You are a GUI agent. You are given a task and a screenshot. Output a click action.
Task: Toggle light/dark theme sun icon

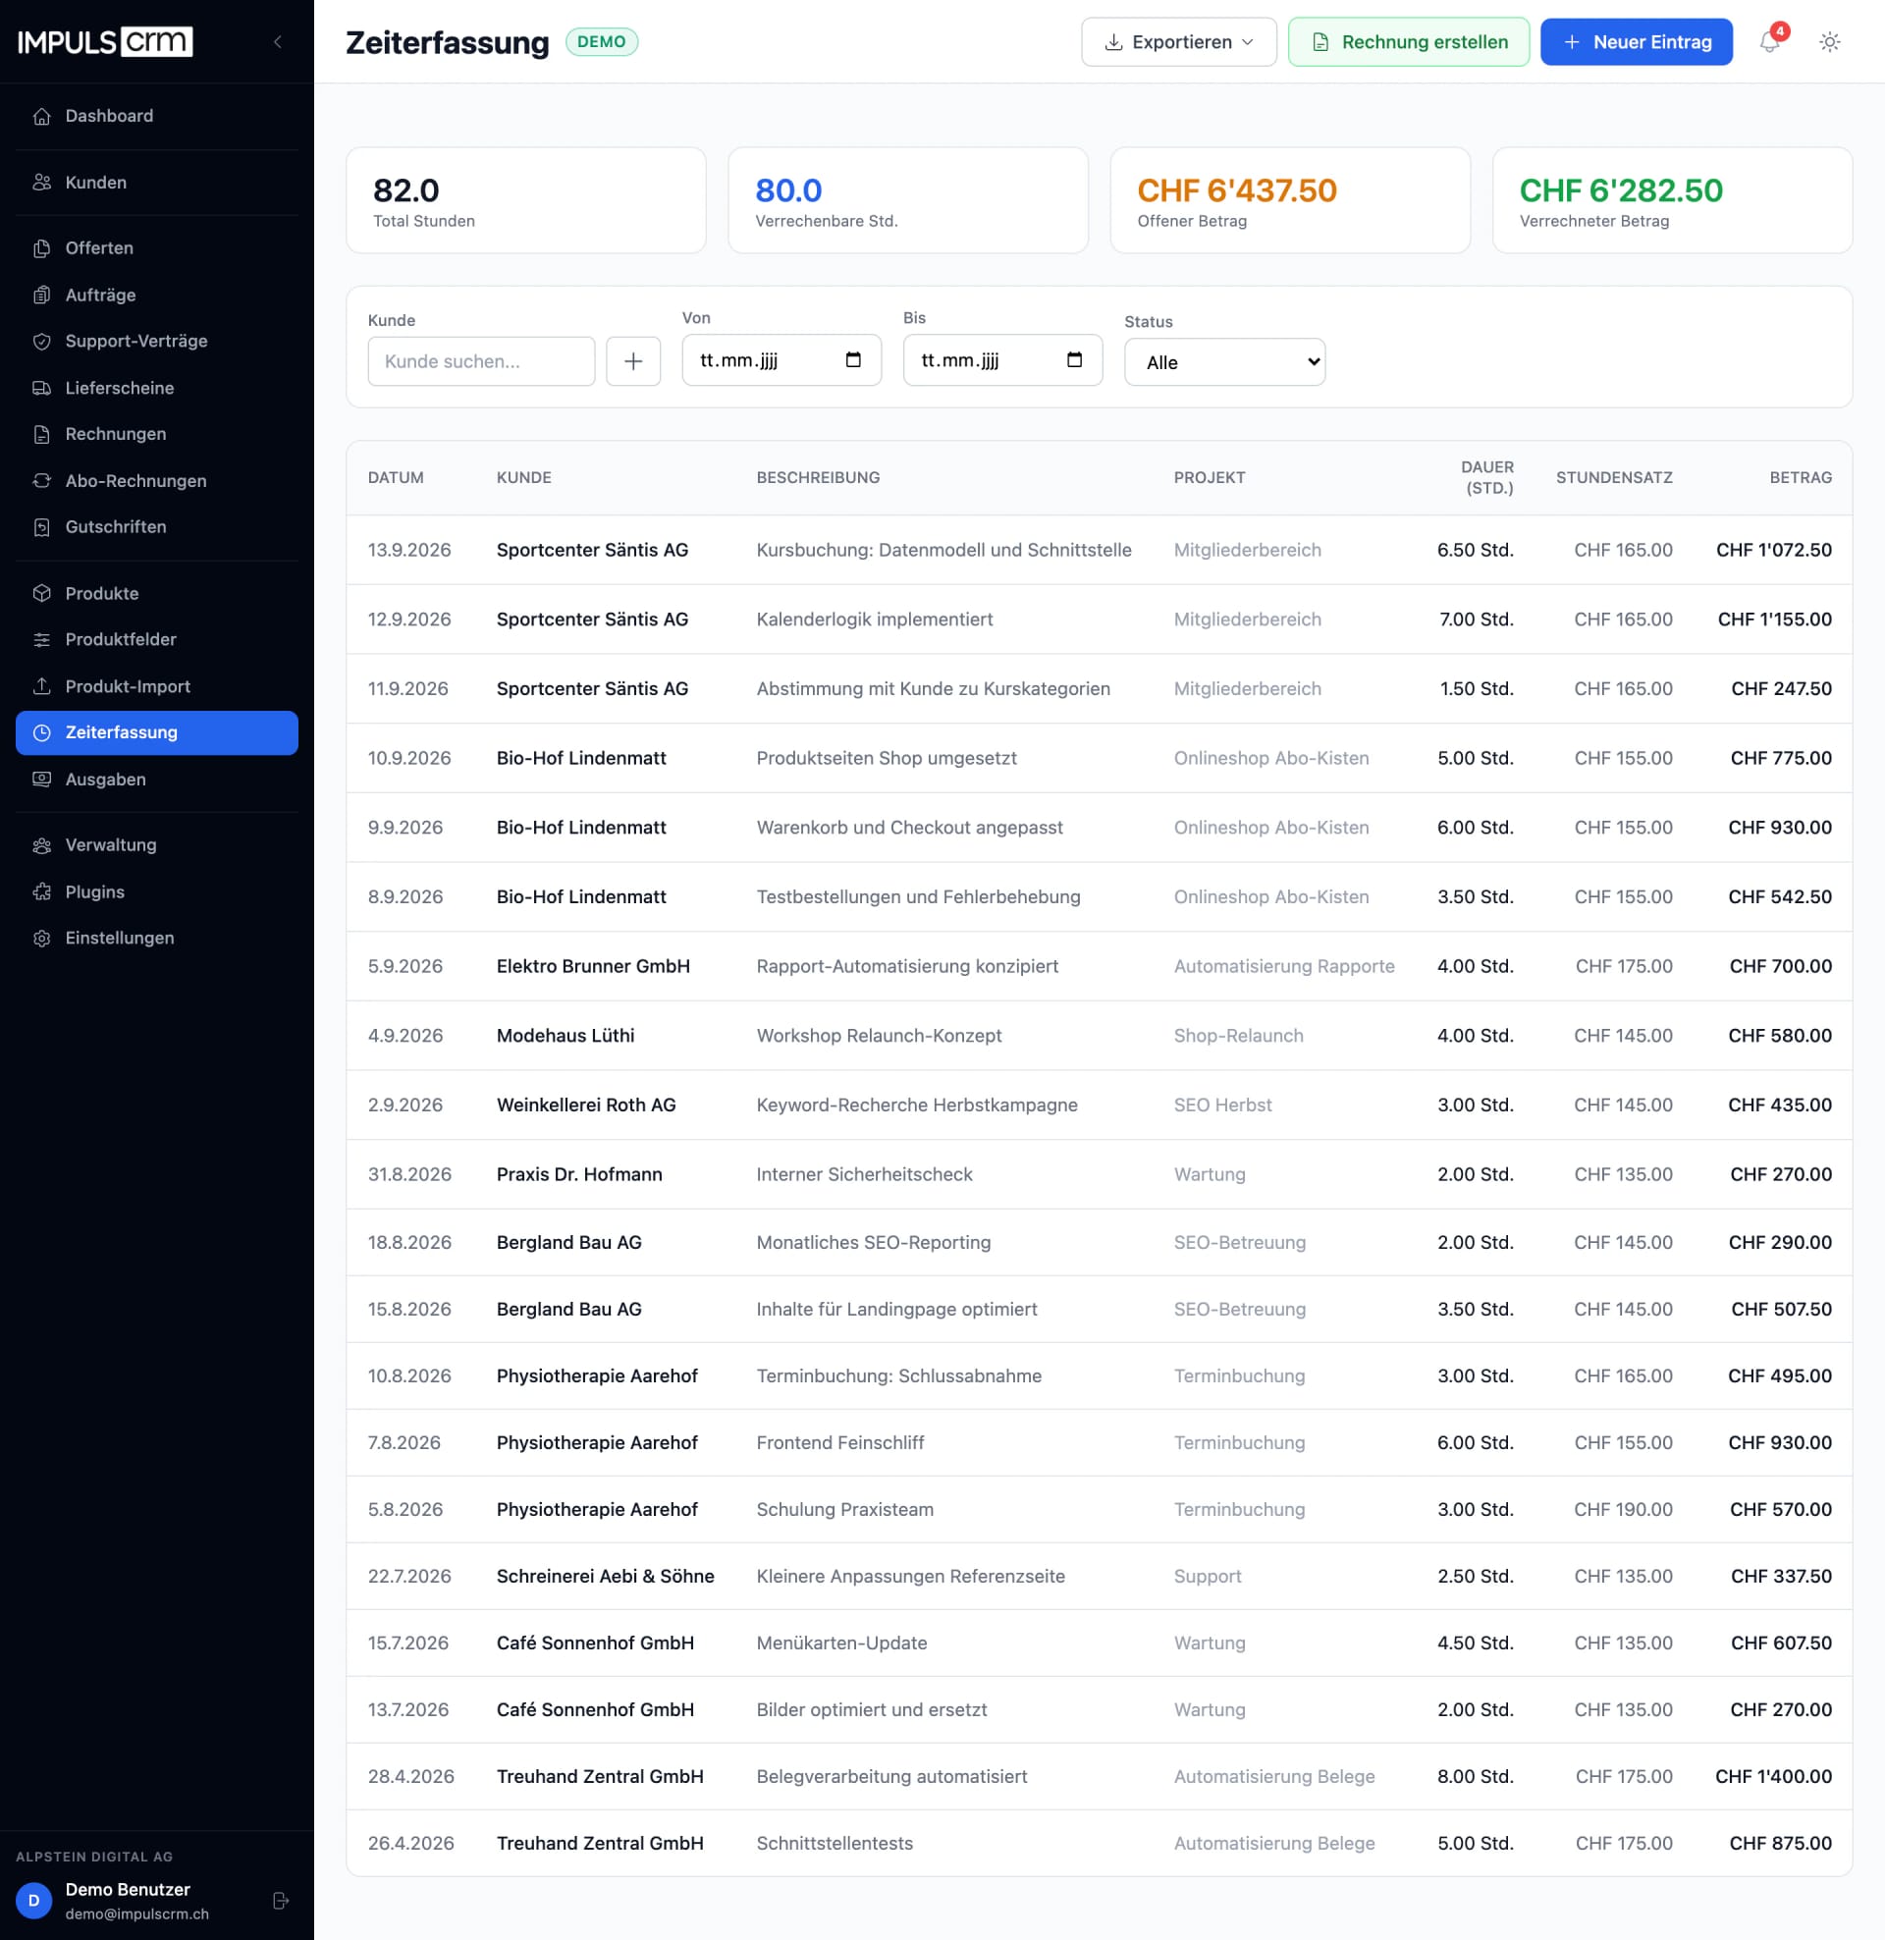point(1830,41)
